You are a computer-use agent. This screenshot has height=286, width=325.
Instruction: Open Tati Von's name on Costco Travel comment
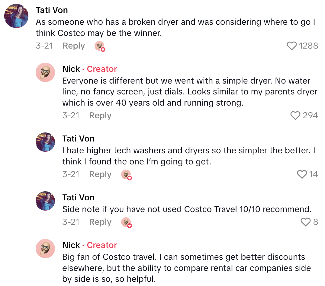(78, 198)
